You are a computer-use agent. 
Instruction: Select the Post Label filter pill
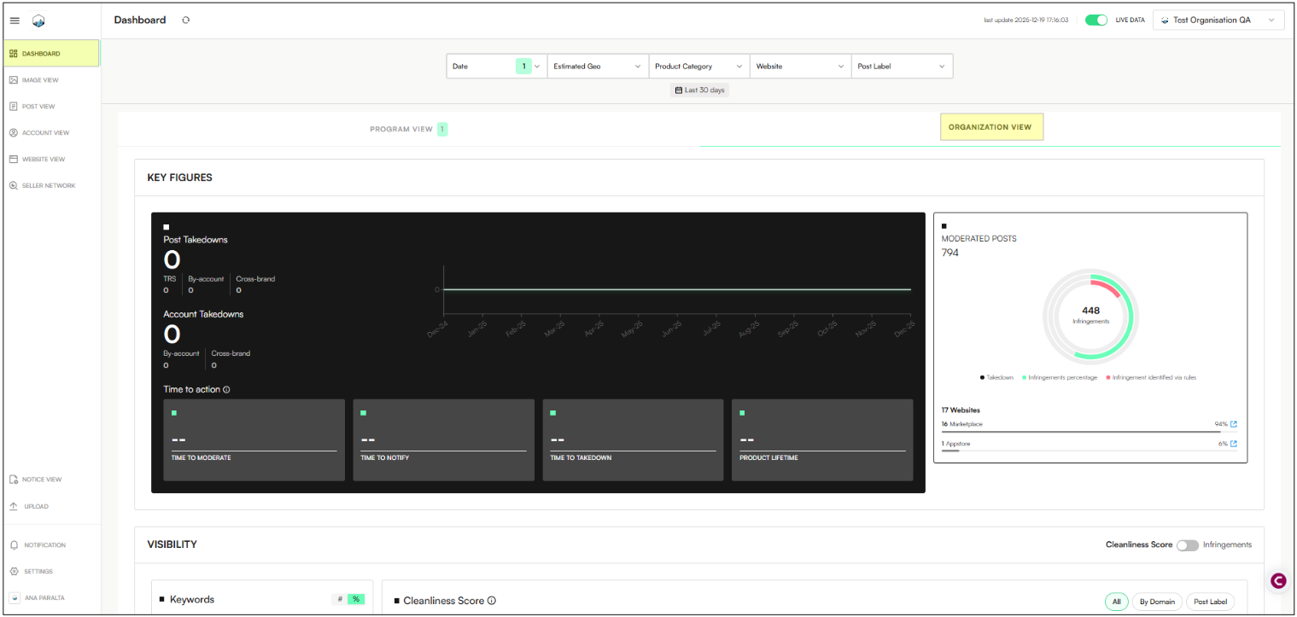click(x=1210, y=602)
